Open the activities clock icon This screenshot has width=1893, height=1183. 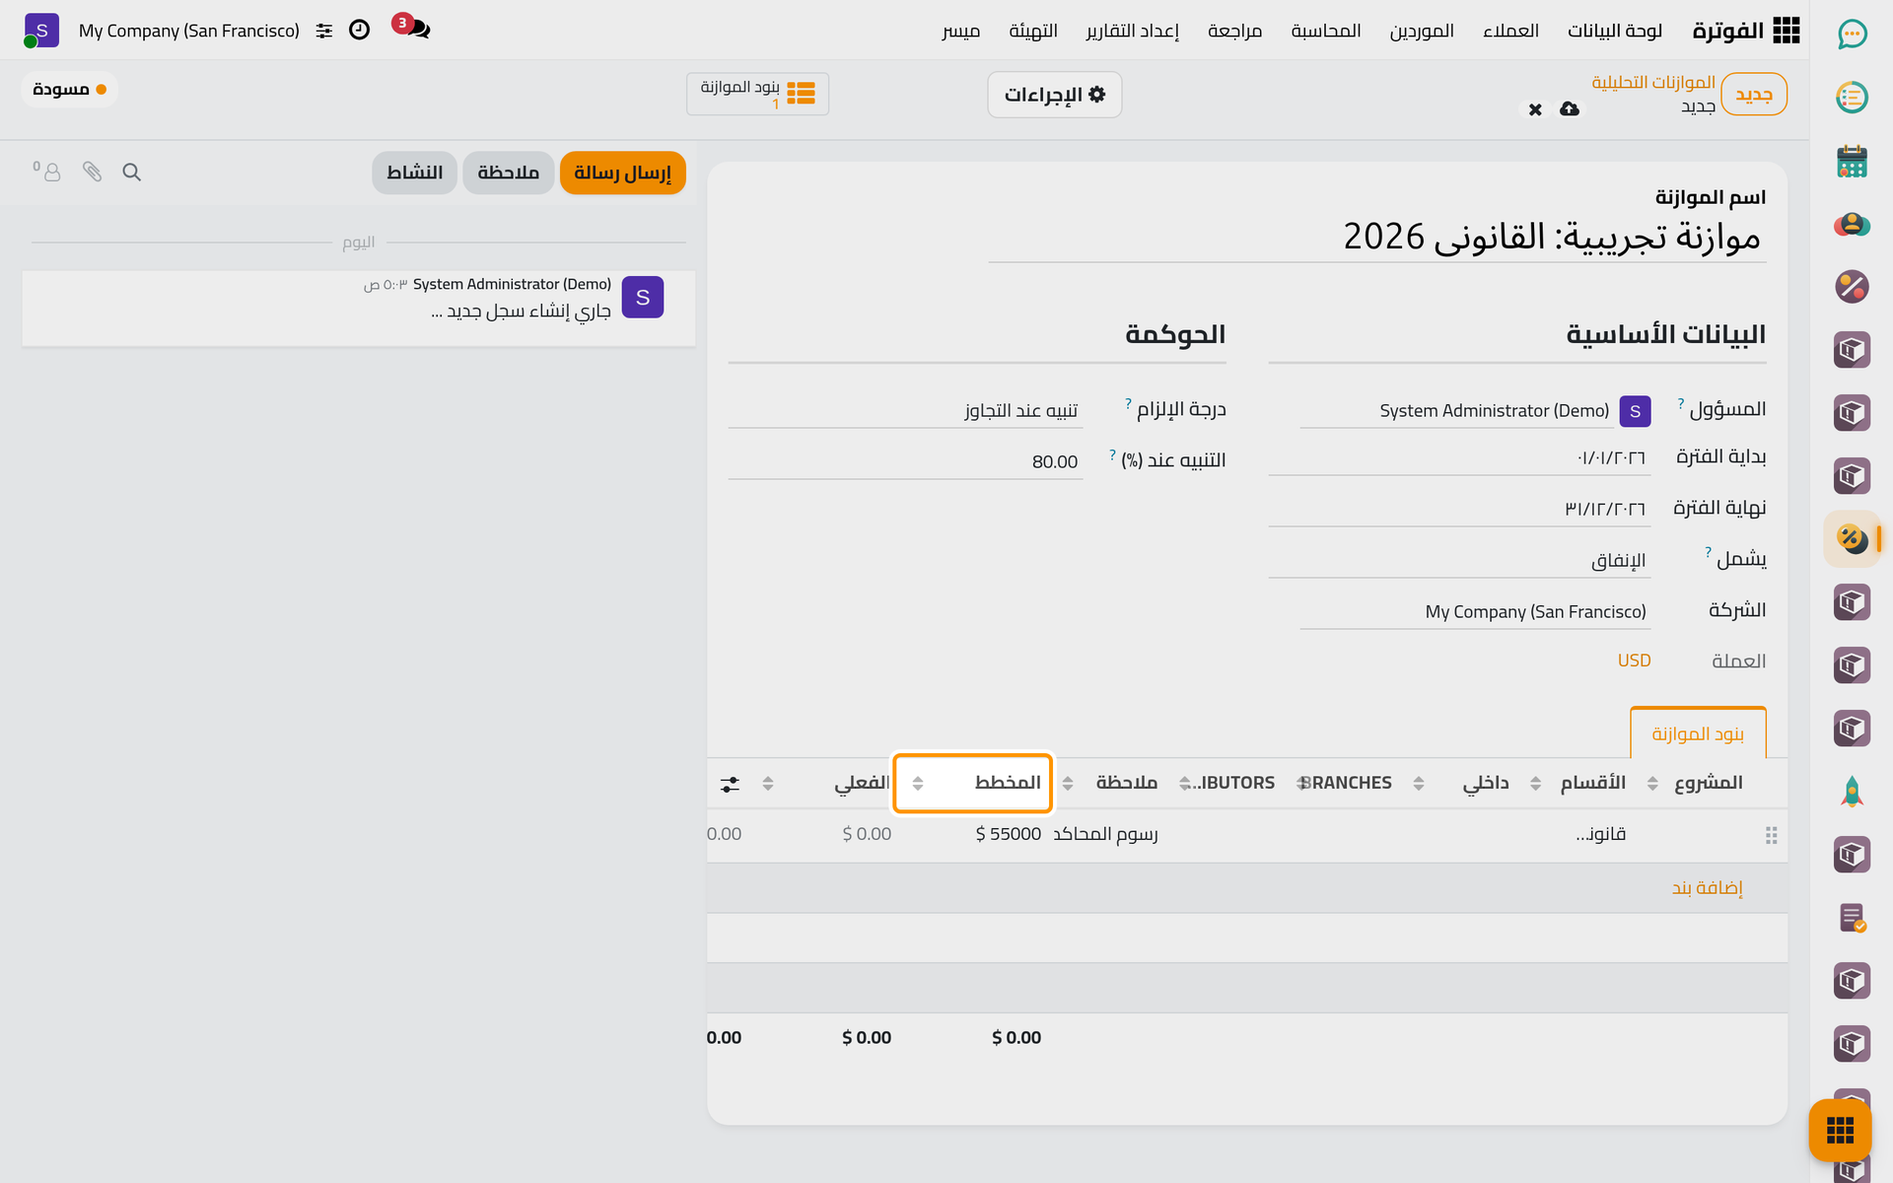tap(360, 31)
